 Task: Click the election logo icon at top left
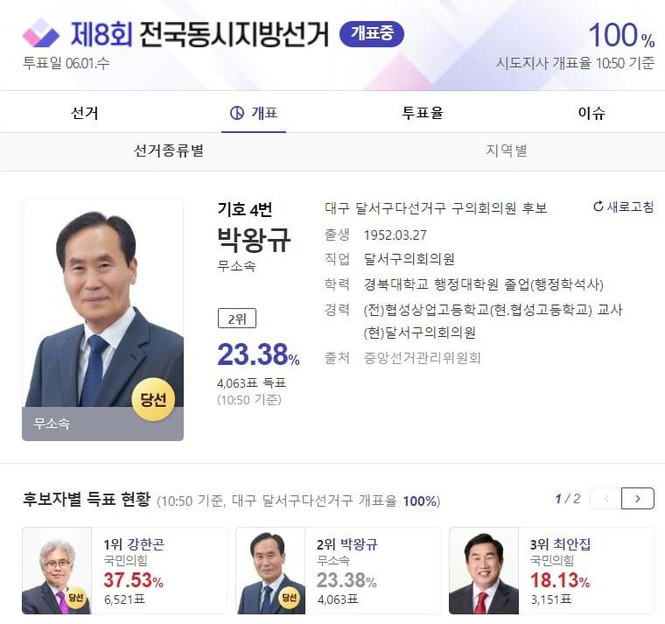pos(40,33)
